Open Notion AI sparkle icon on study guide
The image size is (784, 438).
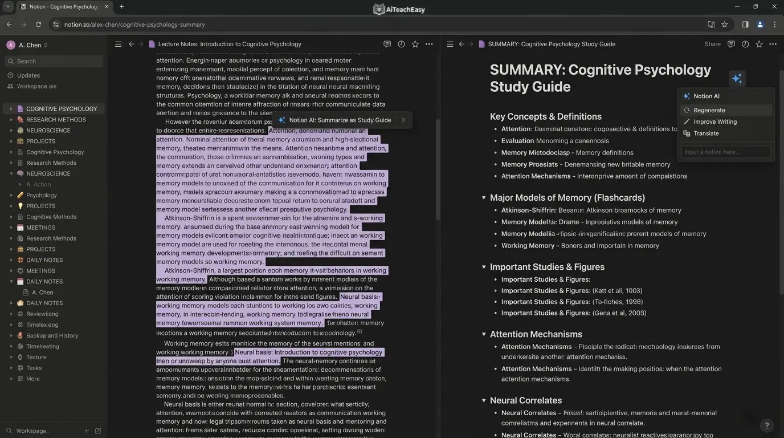[737, 79]
